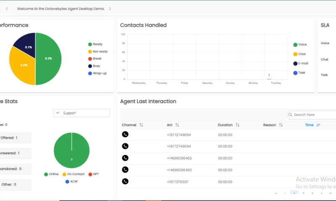Click the SLA panel title
The image size is (336, 201).
[x=325, y=25]
